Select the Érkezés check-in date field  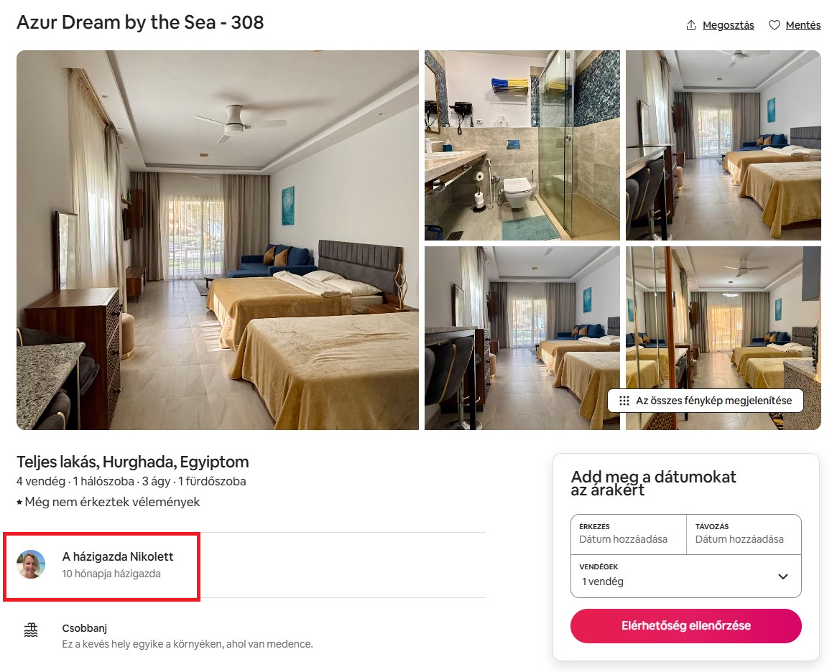coord(628,533)
